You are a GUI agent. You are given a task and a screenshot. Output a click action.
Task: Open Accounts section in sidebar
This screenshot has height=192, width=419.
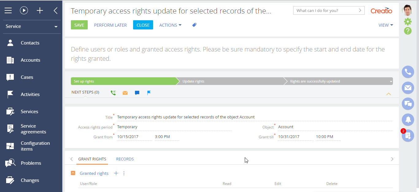coord(30,60)
